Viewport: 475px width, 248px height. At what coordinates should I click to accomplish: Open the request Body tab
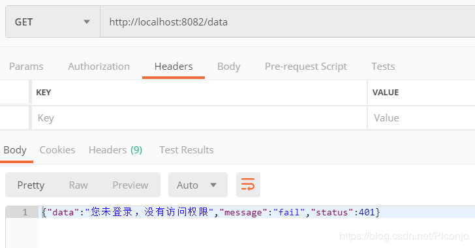coord(229,67)
